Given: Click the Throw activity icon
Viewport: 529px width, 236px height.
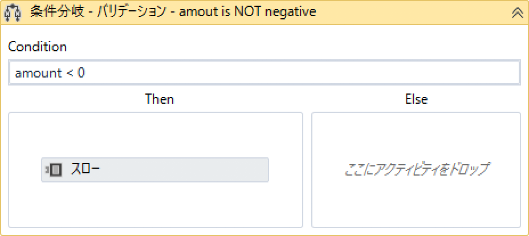Looking at the screenshot, I should click(x=54, y=170).
